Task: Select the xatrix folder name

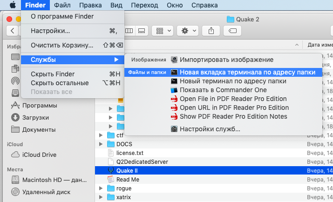Action: [x=123, y=197]
